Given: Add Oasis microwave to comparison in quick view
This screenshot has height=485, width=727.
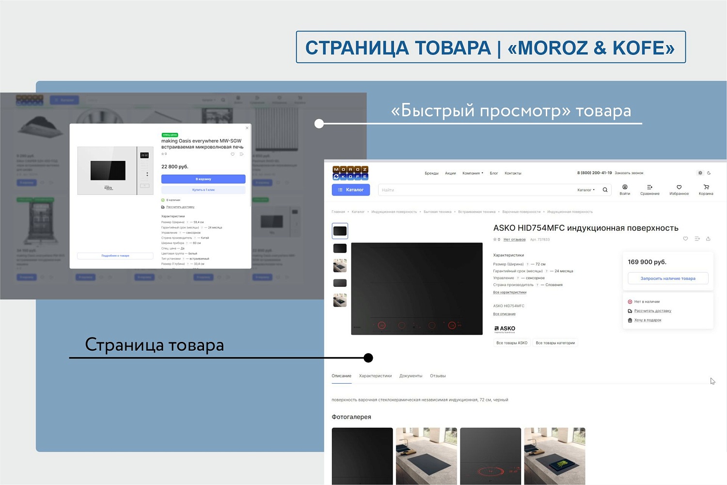Looking at the screenshot, I should (x=241, y=154).
